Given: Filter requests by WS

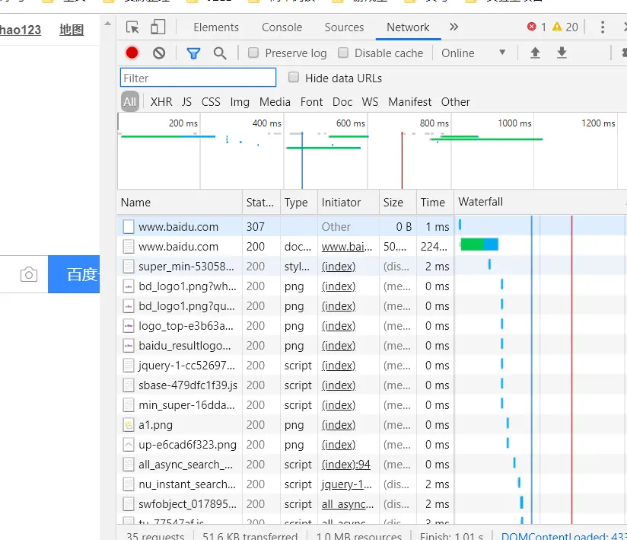Looking at the screenshot, I should click(370, 101).
